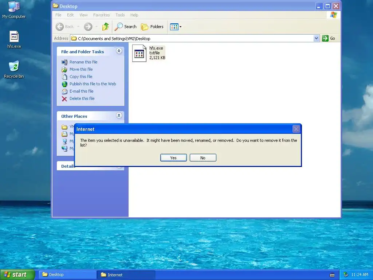Close the Internet dialog with X
This screenshot has height=280, width=373.
(296, 129)
